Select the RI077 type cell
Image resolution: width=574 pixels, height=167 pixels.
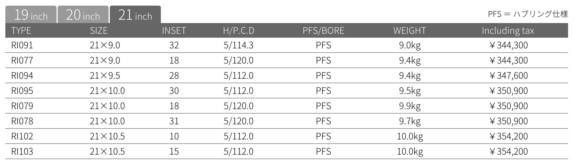tap(22, 60)
